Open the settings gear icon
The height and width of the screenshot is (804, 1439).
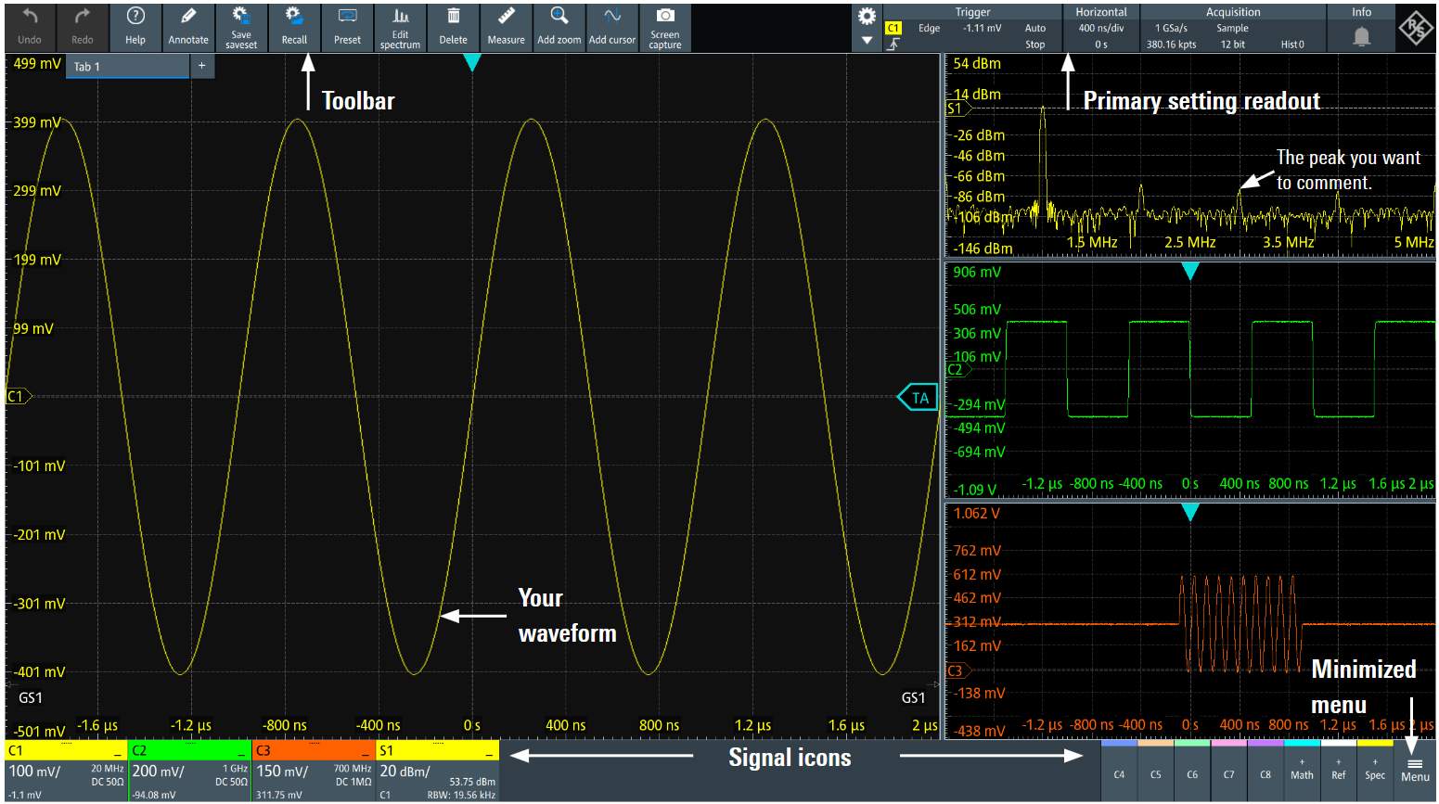(867, 17)
